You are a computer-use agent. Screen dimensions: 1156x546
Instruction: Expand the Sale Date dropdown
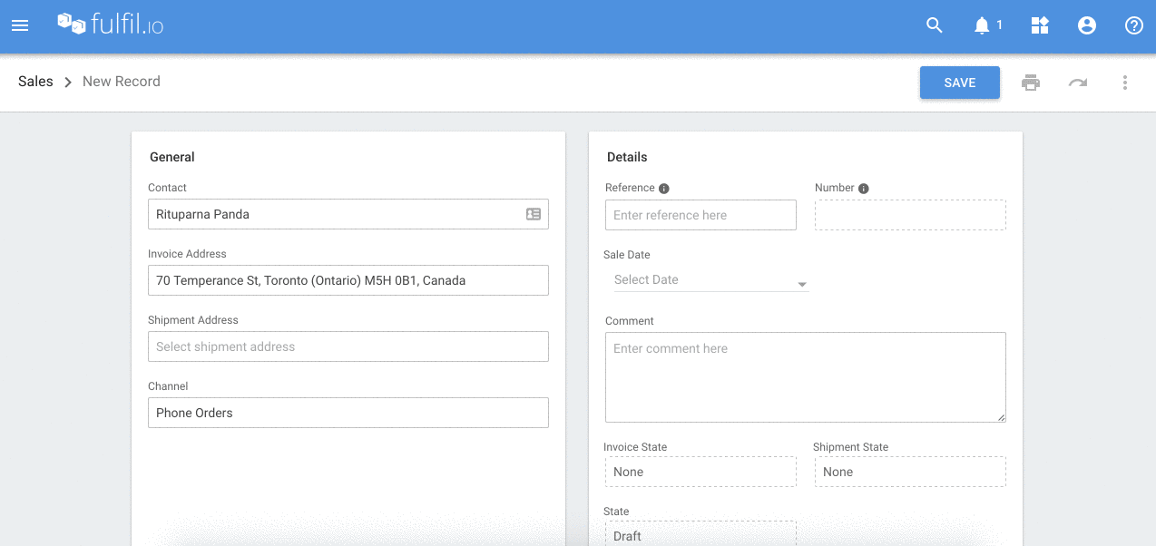[x=802, y=284]
